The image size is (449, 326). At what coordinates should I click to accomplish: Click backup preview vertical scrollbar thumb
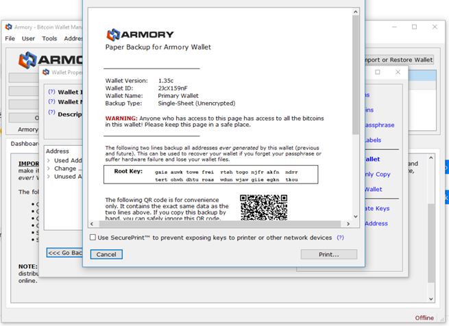click(x=355, y=75)
